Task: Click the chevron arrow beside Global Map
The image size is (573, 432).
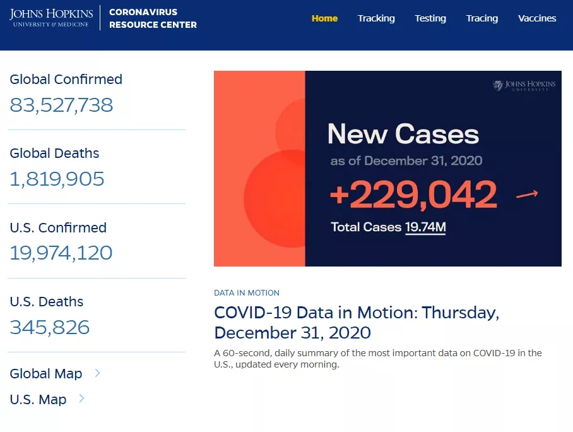Action: tap(97, 373)
